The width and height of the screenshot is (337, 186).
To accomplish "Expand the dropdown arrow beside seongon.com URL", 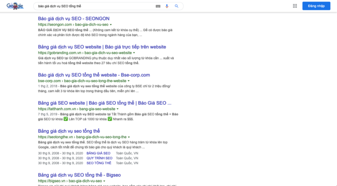I will click(x=111, y=25).
